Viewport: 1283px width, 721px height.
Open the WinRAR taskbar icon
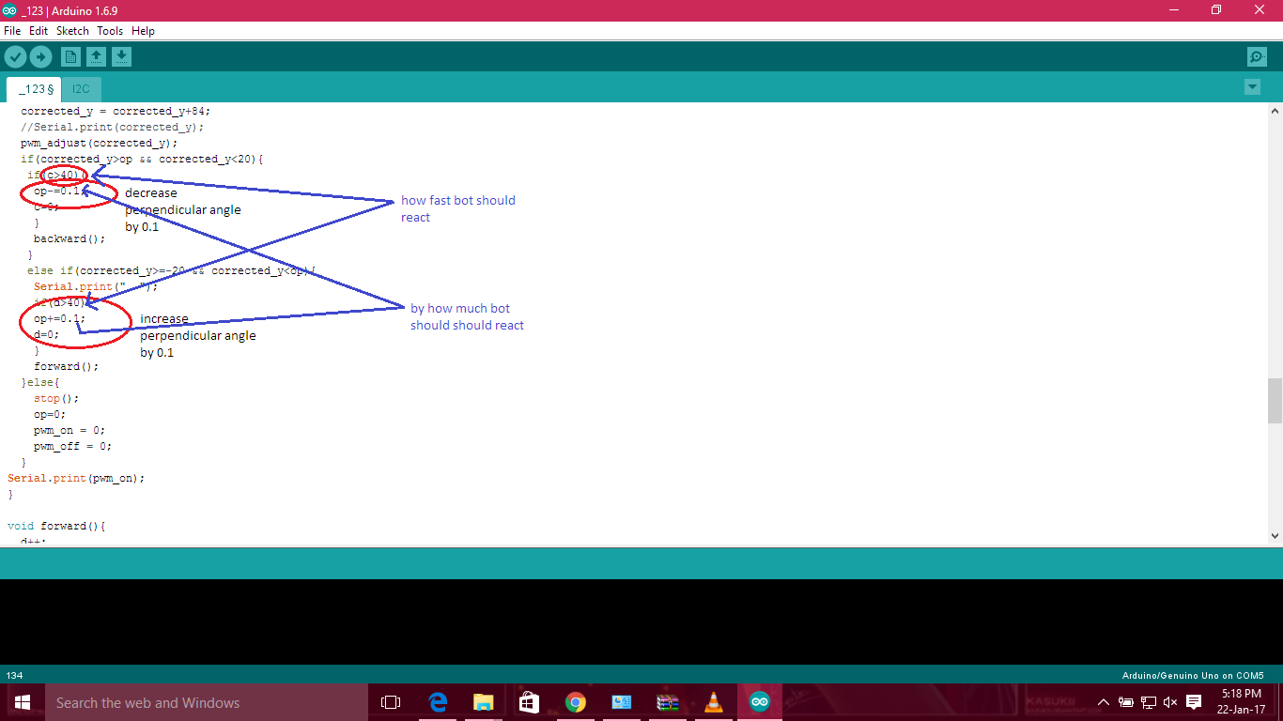668,702
